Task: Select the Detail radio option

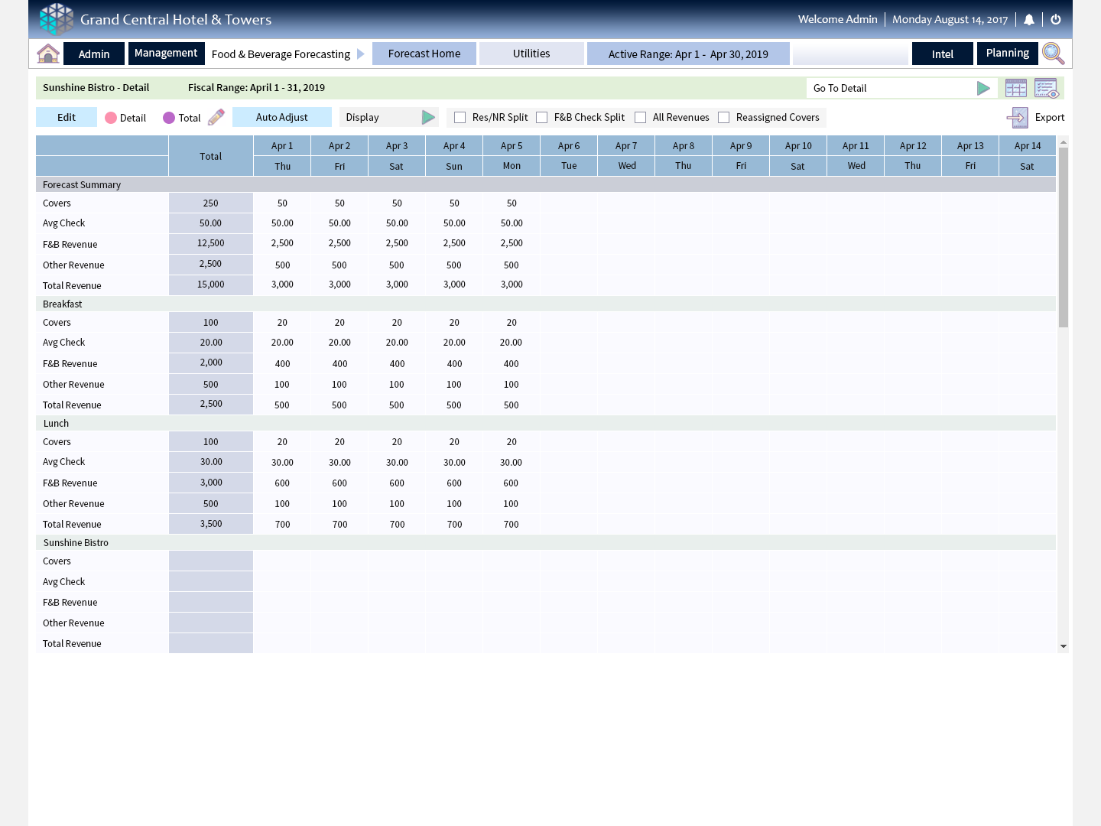Action: click(x=111, y=118)
